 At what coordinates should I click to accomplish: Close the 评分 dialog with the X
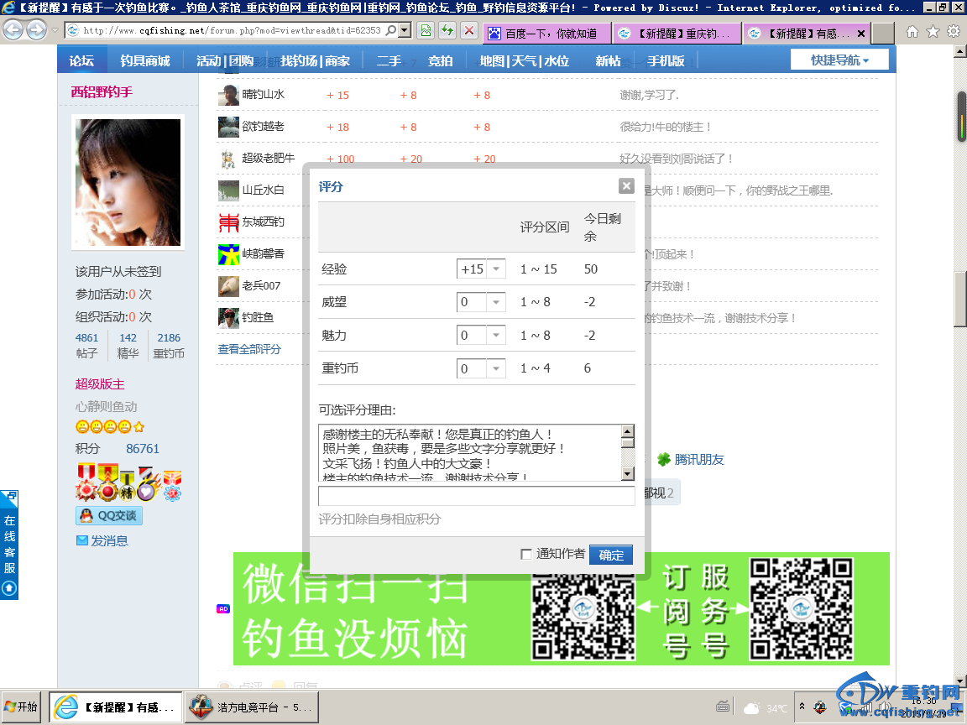626,185
